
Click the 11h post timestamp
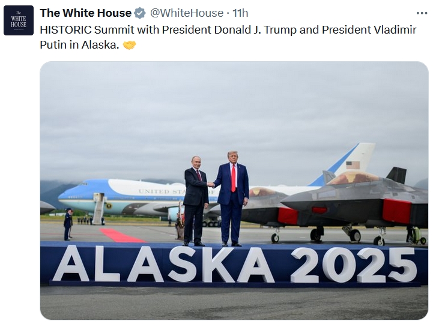pos(240,13)
